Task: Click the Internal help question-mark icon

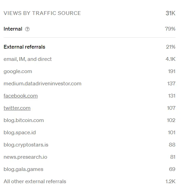Action: click(27, 29)
